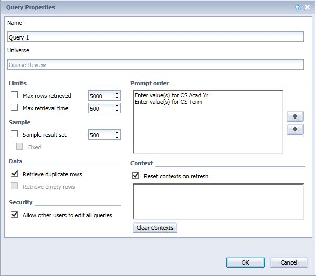The image size is (316, 276).
Task: Move selected prompt down with arrow button
Action: point(295,129)
